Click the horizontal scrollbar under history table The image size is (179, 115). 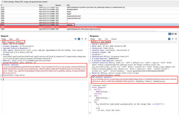(x=78, y=31)
